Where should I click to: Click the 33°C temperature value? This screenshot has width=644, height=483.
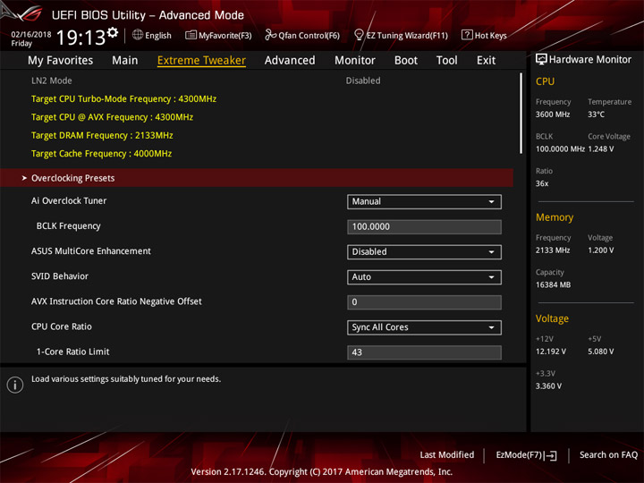pyautogui.click(x=596, y=114)
